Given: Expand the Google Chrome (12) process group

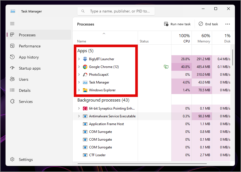Looking at the screenshot, I should (79, 67).
